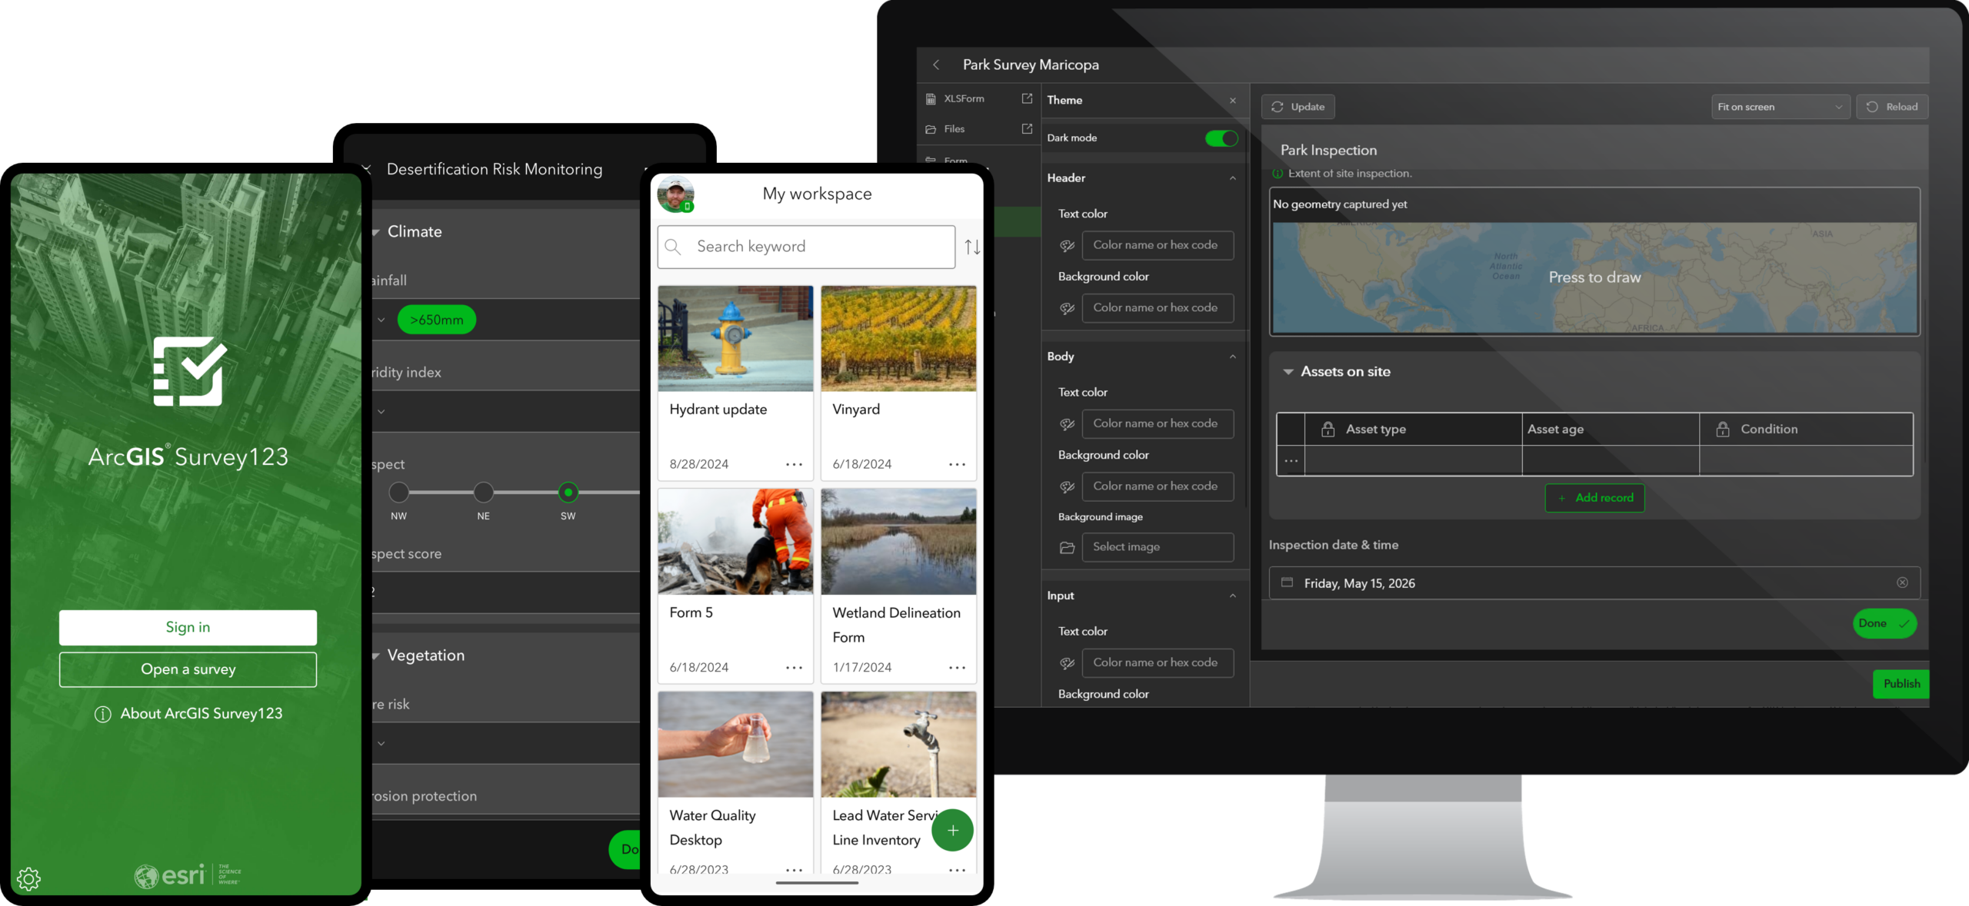The image size is (1969, 906).
Task: Expand the rainfall dropdown chevron
Action: tap(381, 320)
